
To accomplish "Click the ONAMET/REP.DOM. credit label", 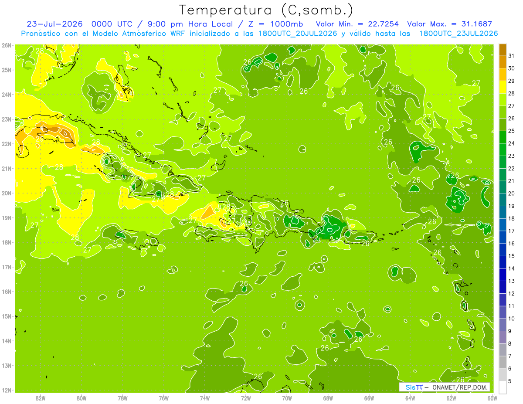I will 459,387.
